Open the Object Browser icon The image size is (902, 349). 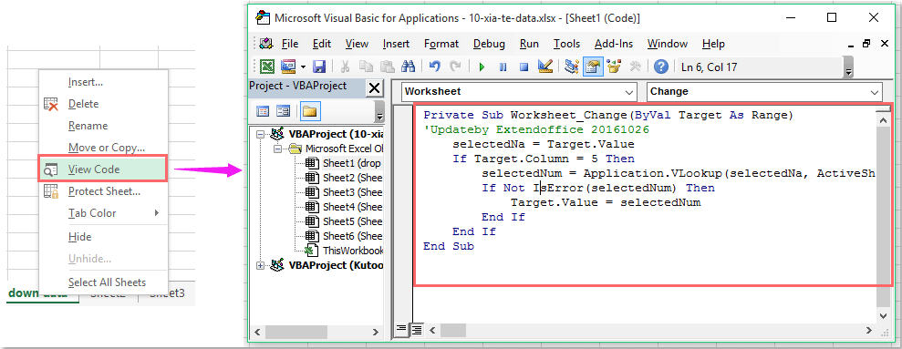click(614, 67)
